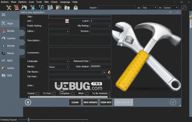Check the Wish checkbox
192x122 pixels.
point(87,94)
